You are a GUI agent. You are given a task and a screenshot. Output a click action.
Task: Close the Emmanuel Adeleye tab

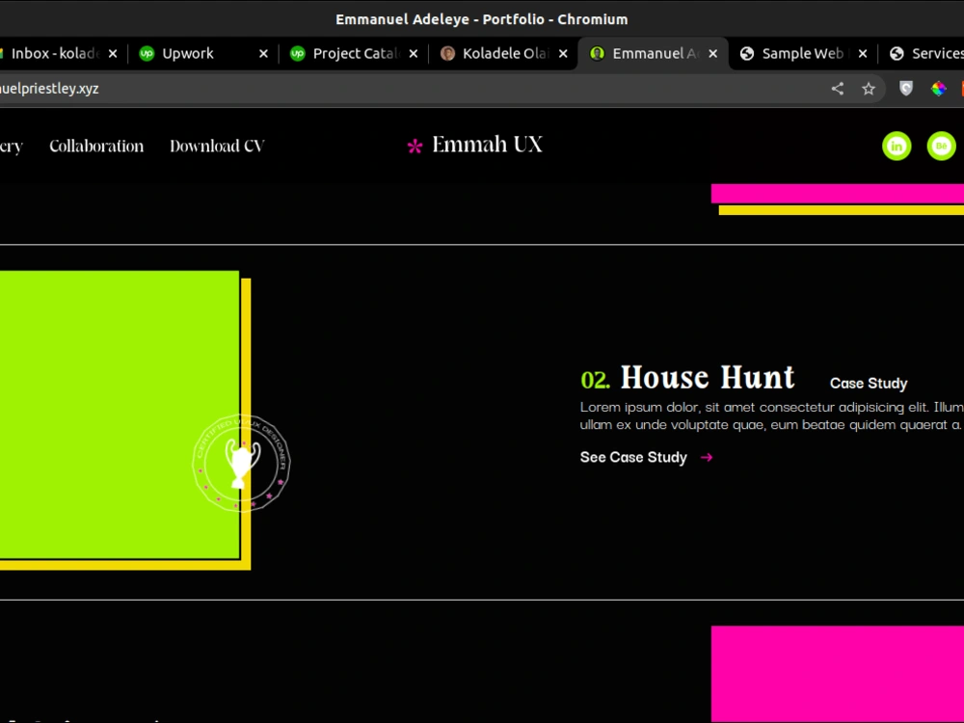pos(712,54)
